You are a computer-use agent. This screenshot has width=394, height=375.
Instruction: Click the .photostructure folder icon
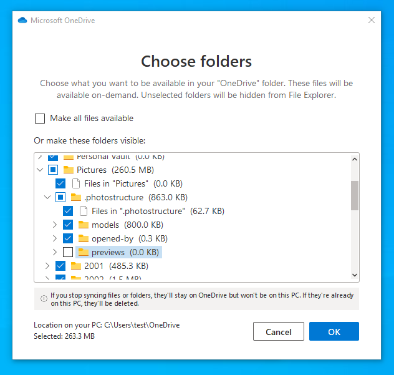coord(76,197)
